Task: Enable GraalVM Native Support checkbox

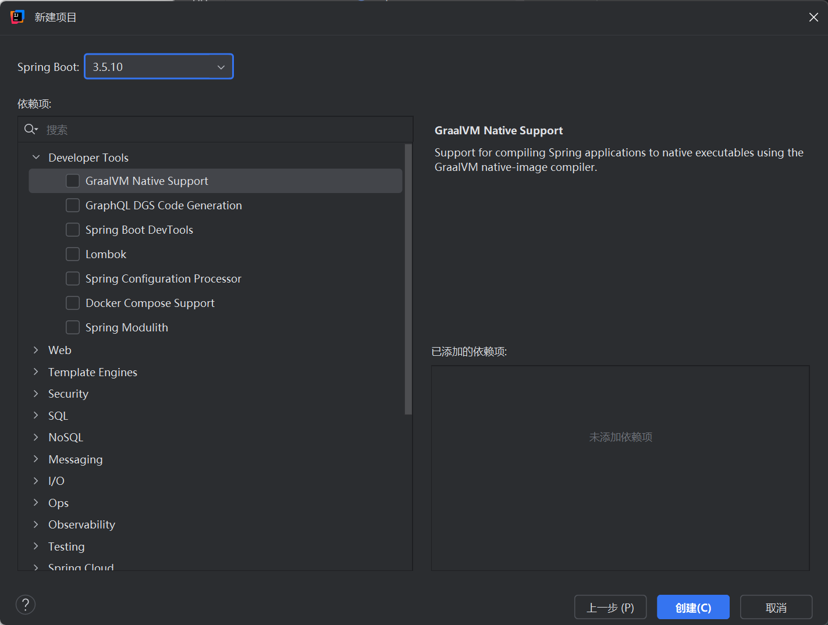Action: click(x=73, y=181)
